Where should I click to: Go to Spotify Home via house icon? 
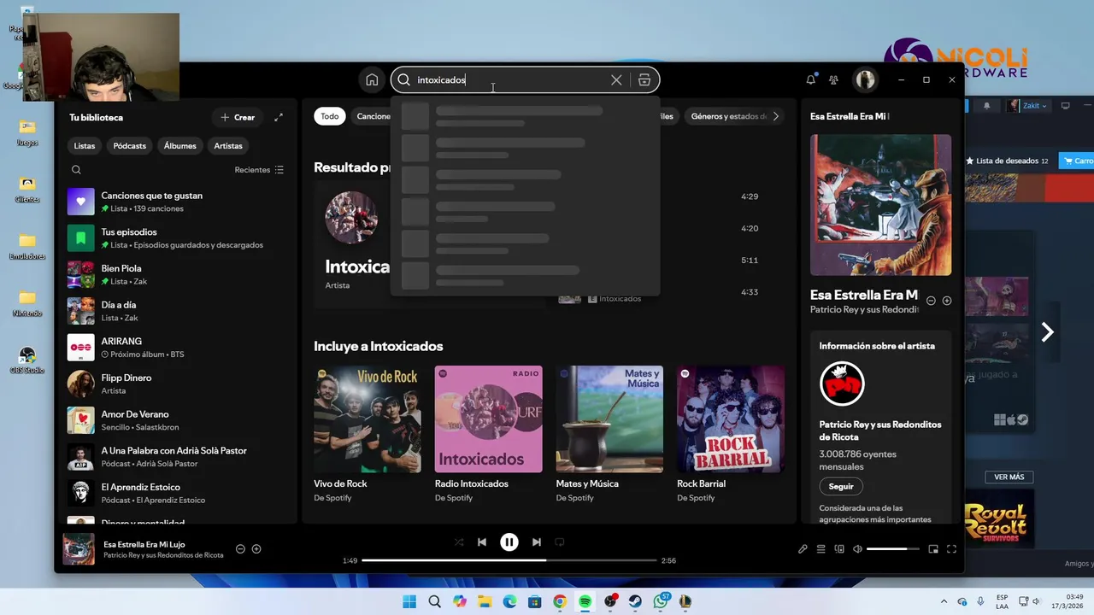[x=372, y=80]
